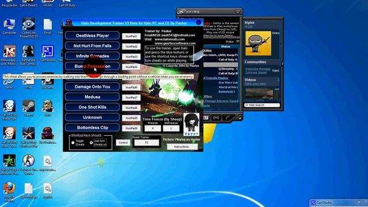Launch the Steam desktop icon
The height and width of the screenshot is (207, 368).
(29, 108)
